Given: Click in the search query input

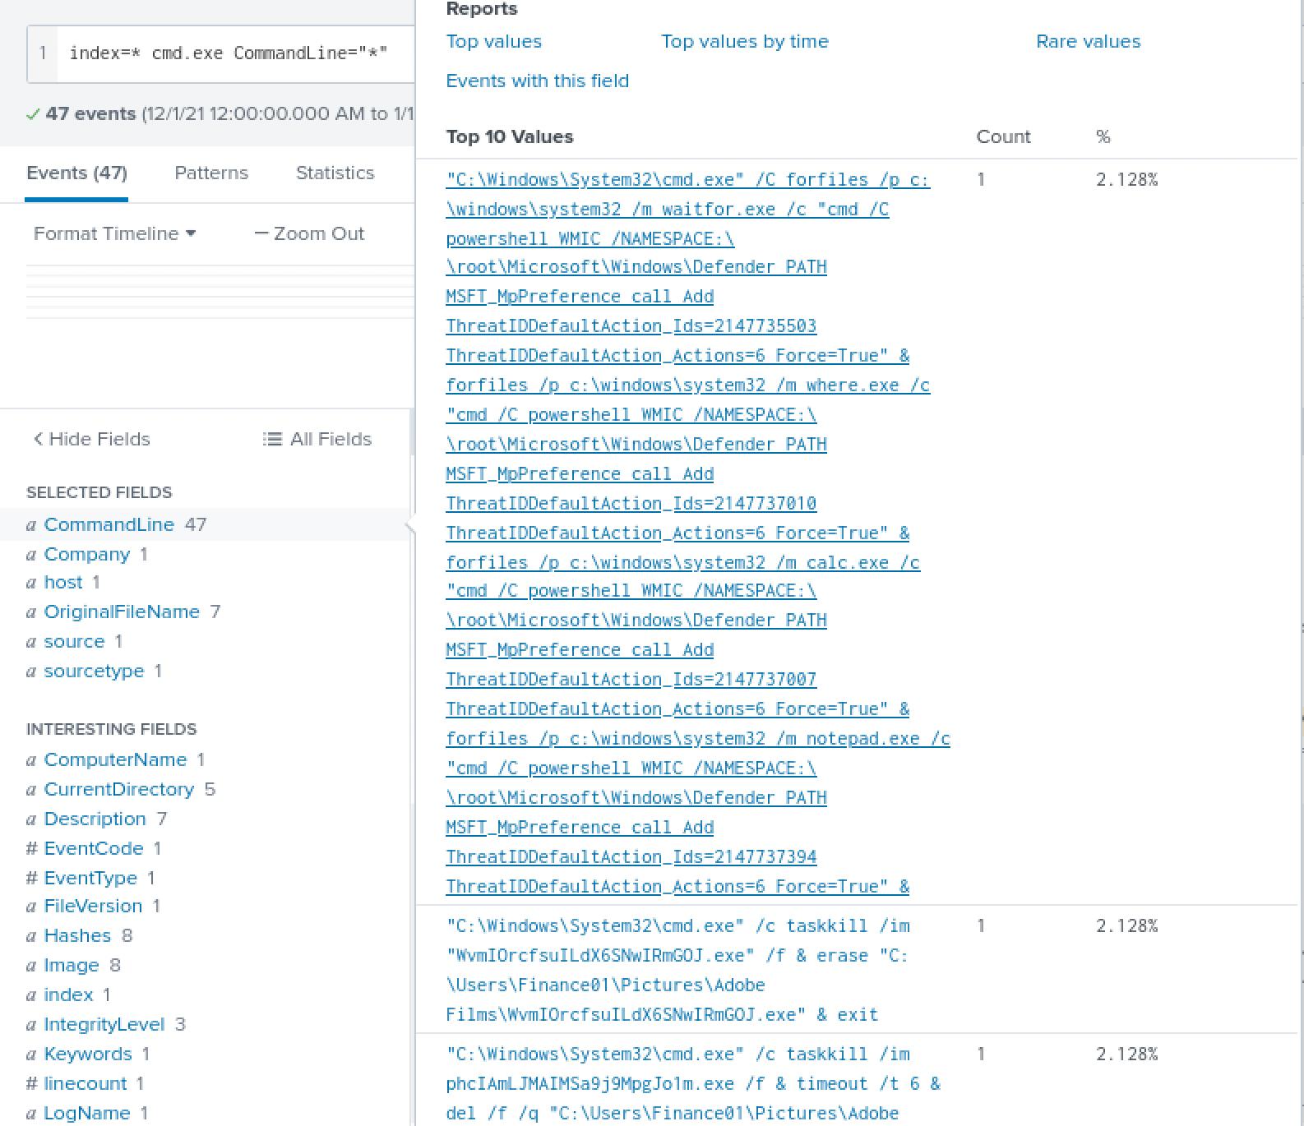Looking at the screenshot, I should [x=235, y=53].
